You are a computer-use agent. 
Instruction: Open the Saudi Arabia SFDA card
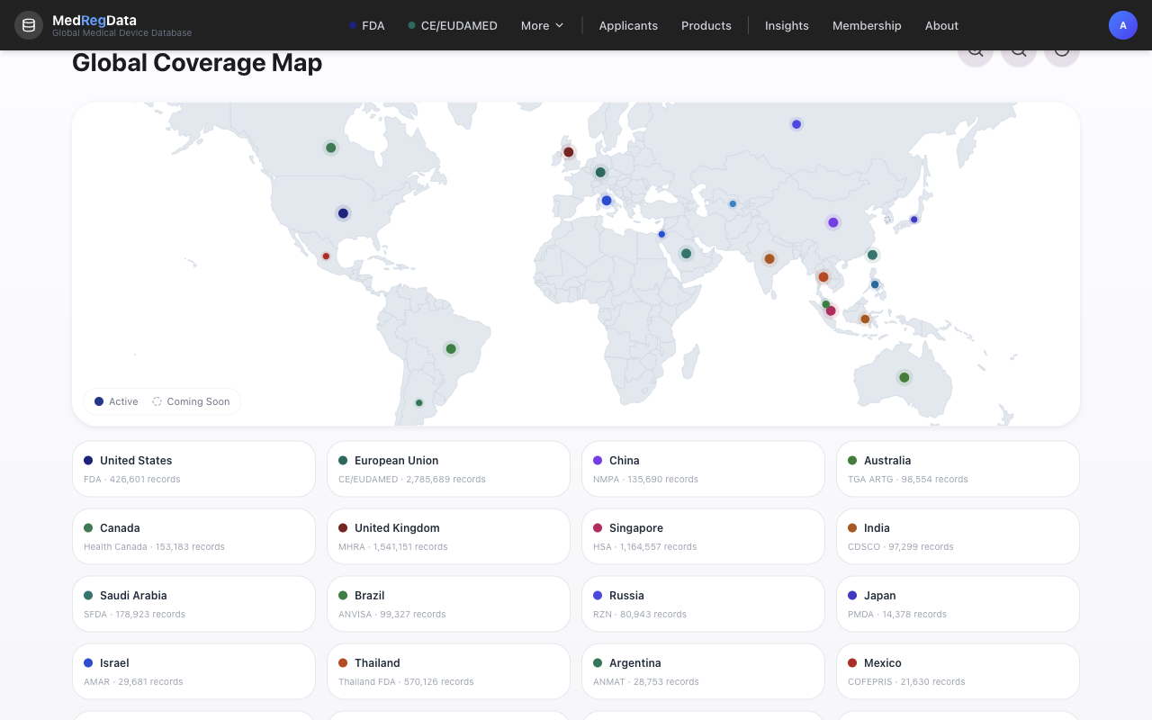point(194,604)
